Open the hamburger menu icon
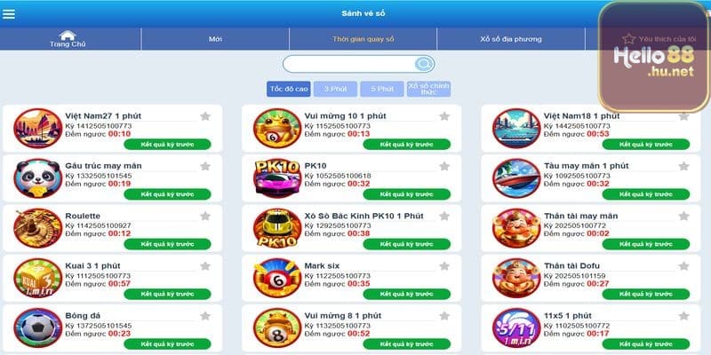This screenshot has width=711, height=355. point(9,14)
